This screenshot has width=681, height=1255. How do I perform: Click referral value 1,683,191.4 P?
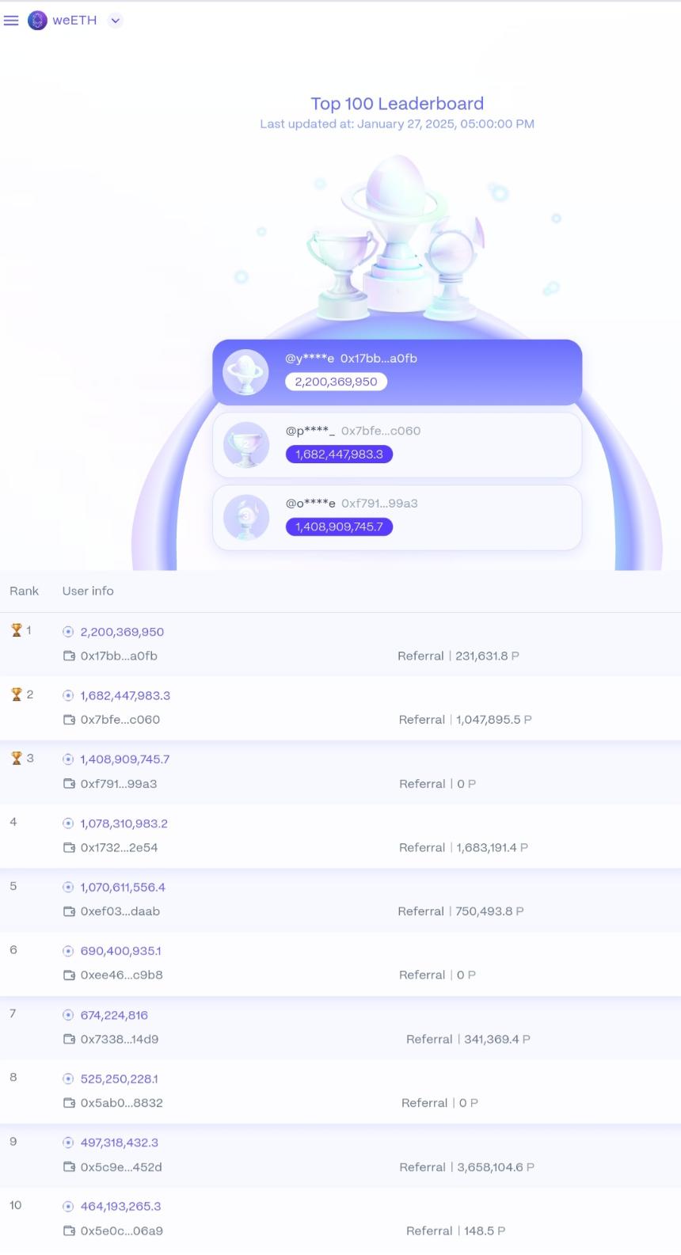click(493, 847)
